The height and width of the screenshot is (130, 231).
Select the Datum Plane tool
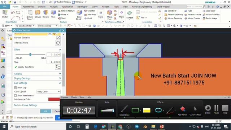[x=30, y=15]
